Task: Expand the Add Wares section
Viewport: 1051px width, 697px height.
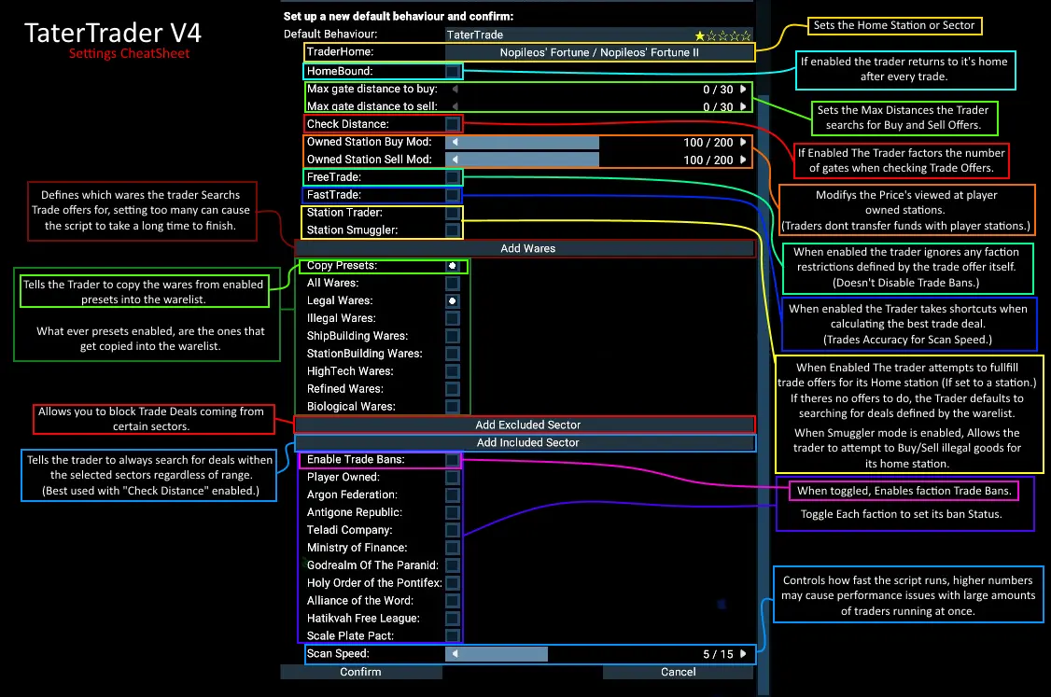Action: coord(527,248)
